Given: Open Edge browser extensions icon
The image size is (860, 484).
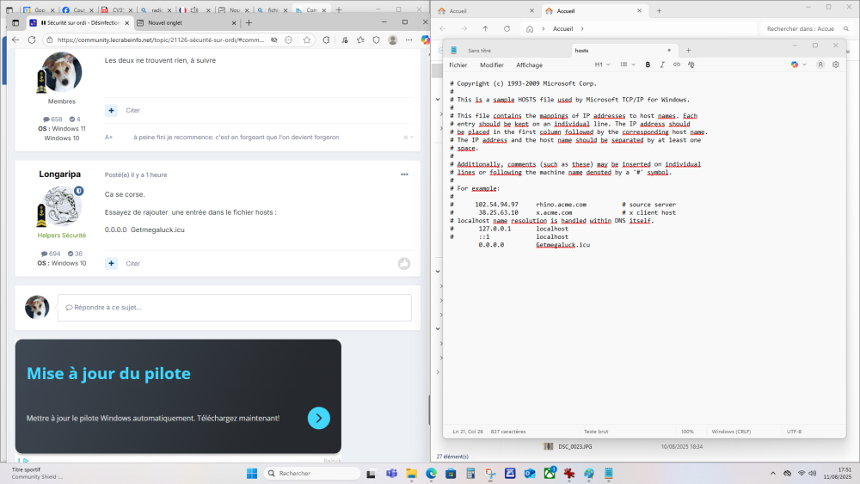Looking at the screenshot, I should pos(326,40).
